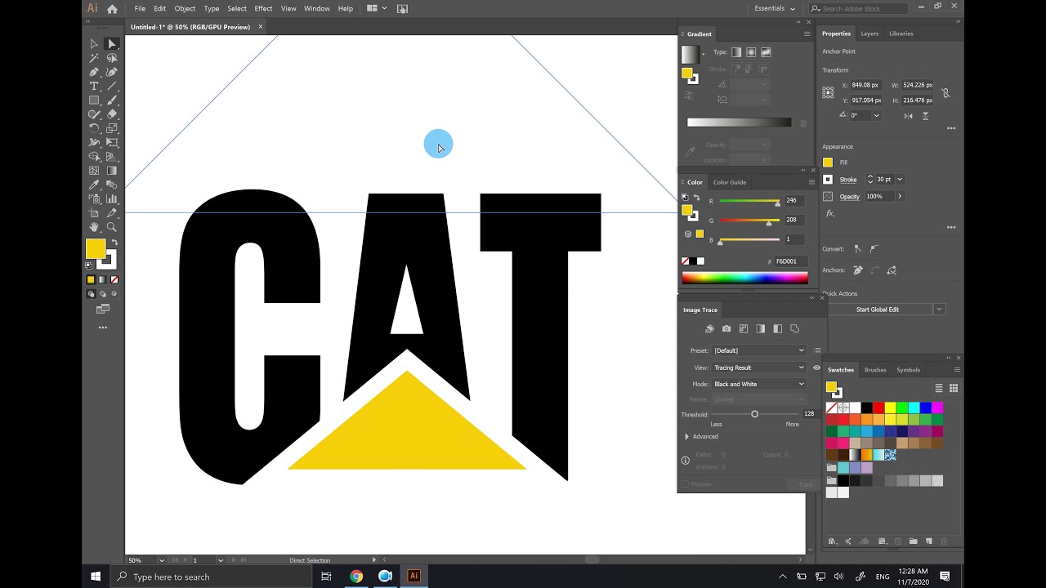Select the Shape Builder tool

(x=94, y=156)
